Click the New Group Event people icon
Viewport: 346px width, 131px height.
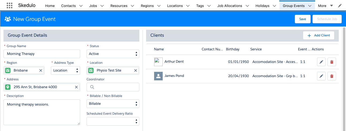click(x=8, y=19)
